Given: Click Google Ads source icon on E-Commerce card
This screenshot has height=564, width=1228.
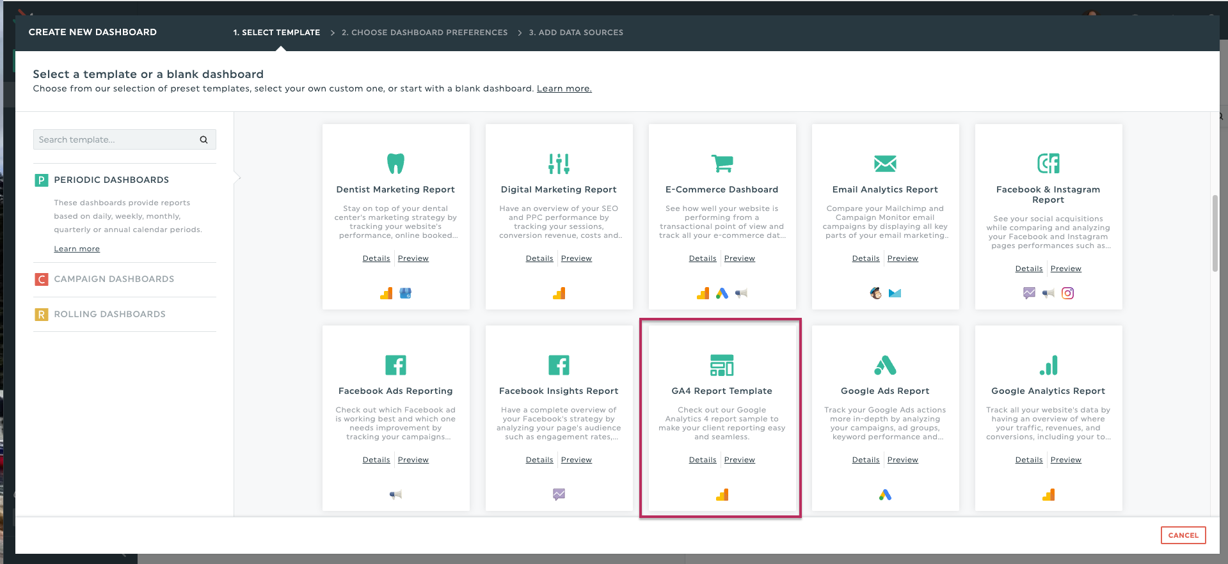Looking at the screenshot, I should [722, 294].
